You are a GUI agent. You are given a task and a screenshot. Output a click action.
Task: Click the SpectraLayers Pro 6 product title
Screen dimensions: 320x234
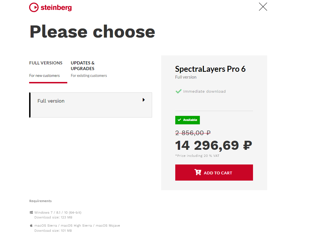(x=210, y=69)
